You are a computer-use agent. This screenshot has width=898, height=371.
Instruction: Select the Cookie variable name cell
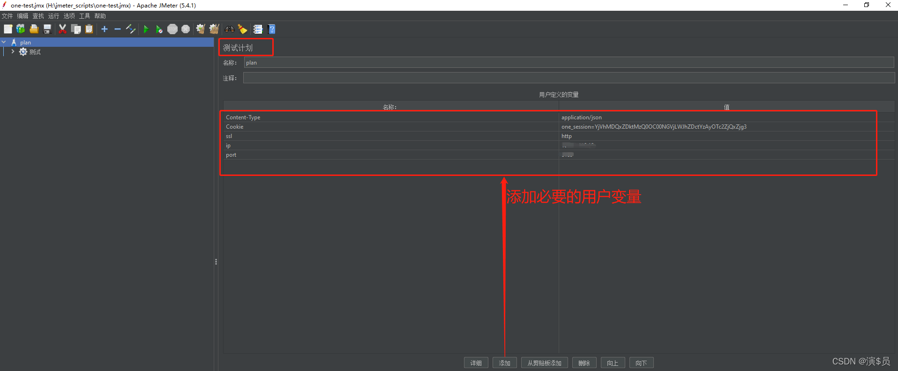click(391, 127)
